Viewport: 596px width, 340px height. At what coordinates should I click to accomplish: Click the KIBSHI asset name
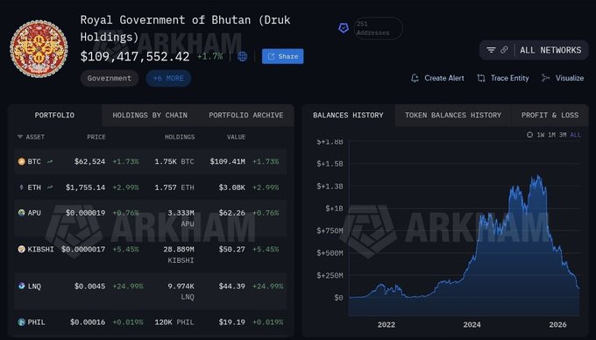coord(40,249)
